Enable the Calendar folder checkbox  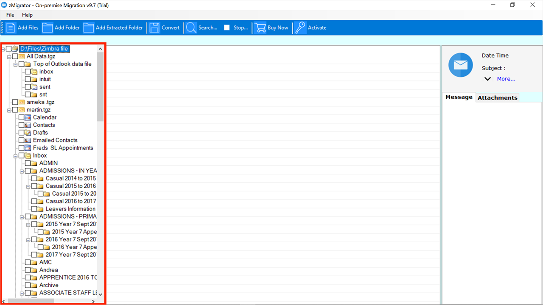pyautogui.click(x=22, y=117)
